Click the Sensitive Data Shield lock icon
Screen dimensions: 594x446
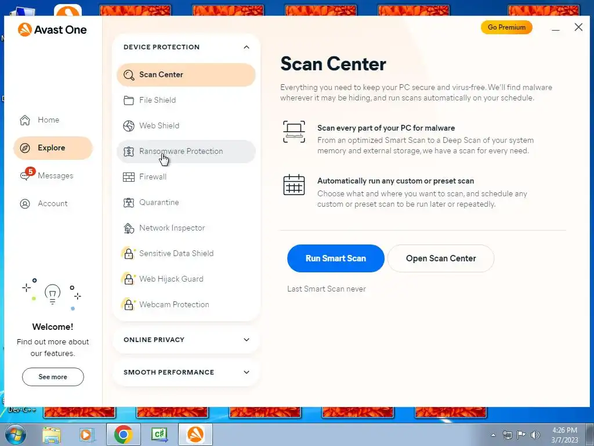[128, 253]
